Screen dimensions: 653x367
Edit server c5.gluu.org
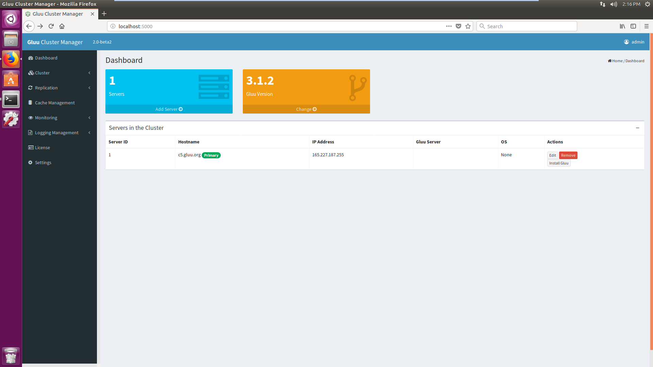(x=553, y=155)
